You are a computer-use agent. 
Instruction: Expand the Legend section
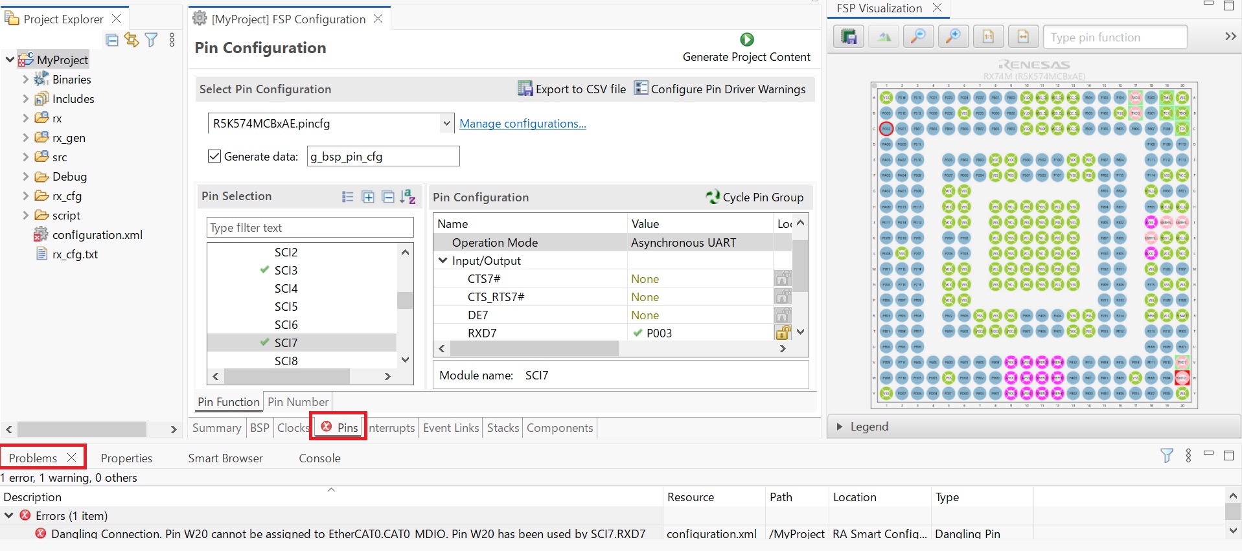coord(840,427)
